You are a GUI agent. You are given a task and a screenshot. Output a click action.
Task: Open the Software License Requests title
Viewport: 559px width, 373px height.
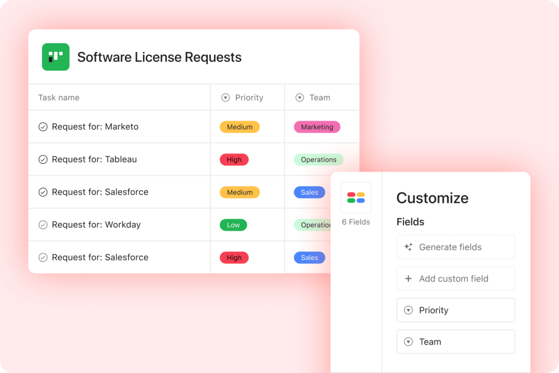159,57
